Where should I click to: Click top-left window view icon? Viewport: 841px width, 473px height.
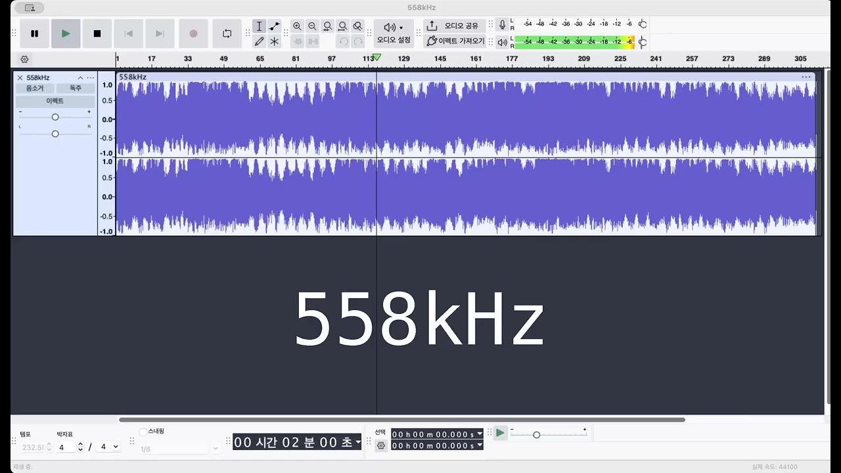pyautogui.click(x=30, y=8)
